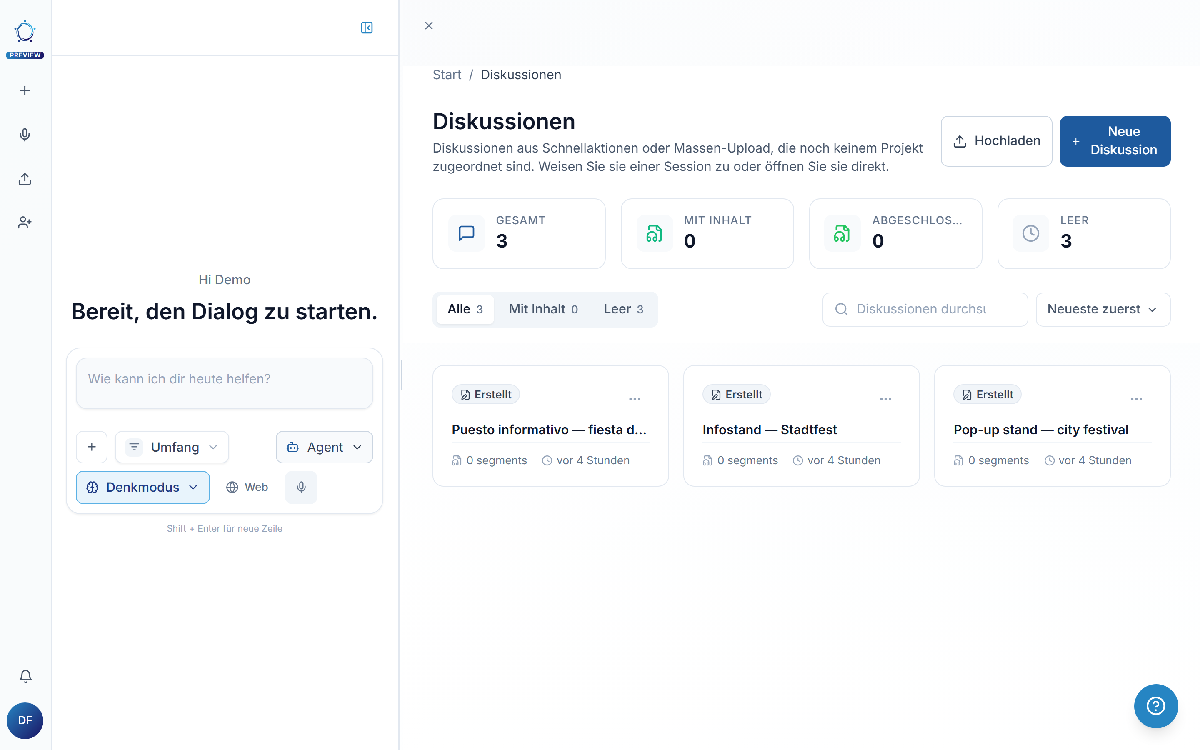Click the search magnifier icon in the discussions search
The height and width of the screenshot is (750, 1200).
[842, 309]
